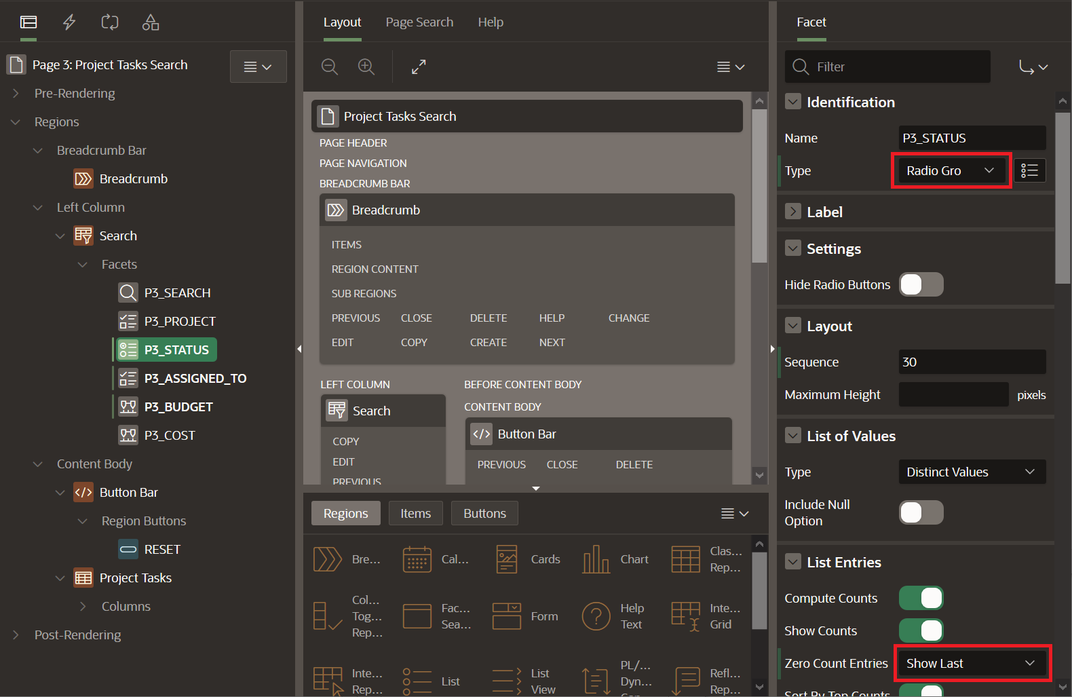Viewport: 1072px width, 697px height.
Task: Pick the Form region in gallery
Action: 527,616
